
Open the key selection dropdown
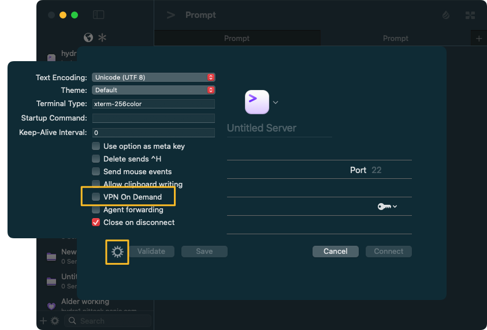click(x=387, y=207)
